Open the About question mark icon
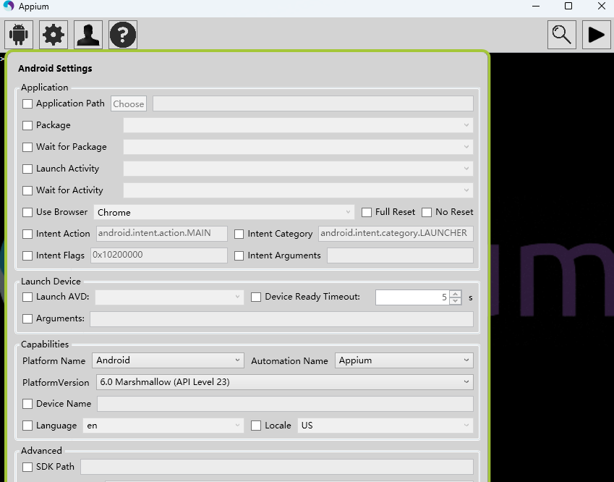 pyautogui.click(x=123, y=35)
